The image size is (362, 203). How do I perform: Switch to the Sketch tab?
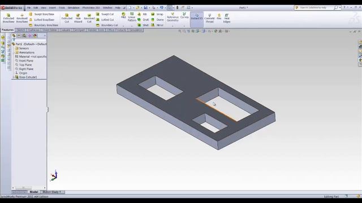click(21, 30)
